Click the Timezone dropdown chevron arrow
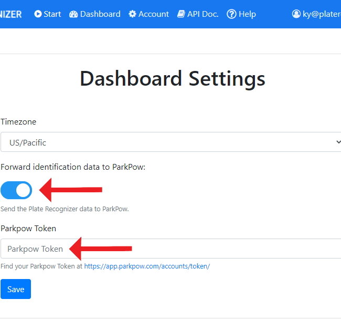Viewport: 341px width, 330px height. (338, 142)
